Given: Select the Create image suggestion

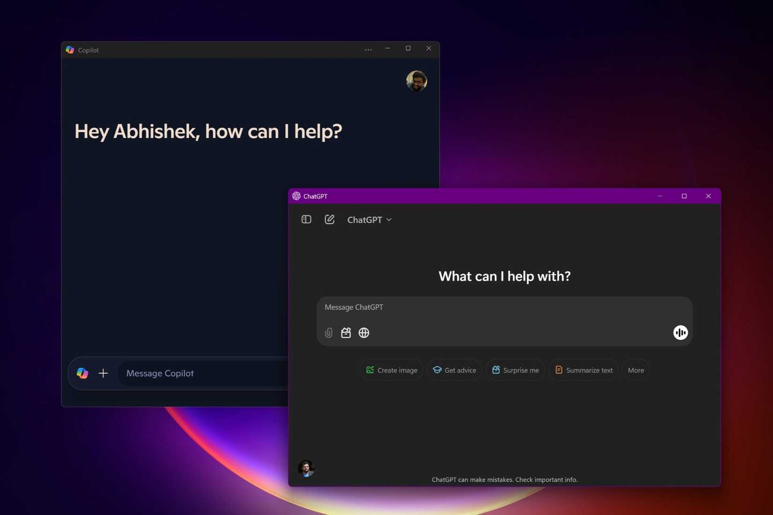Looking at the screenshot, I should point(391,370).
